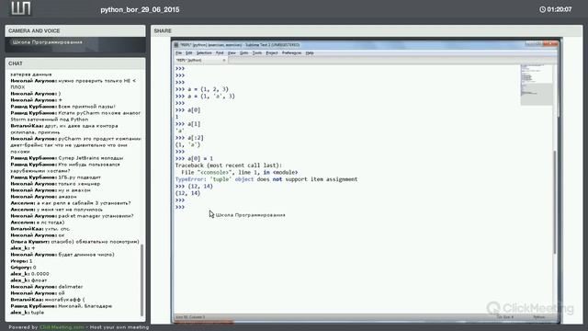The height and width of the screenshot is (331, 588).
Task: Click the python_bor_29_06_2015 recording title
Action: [x=140, y=10]
